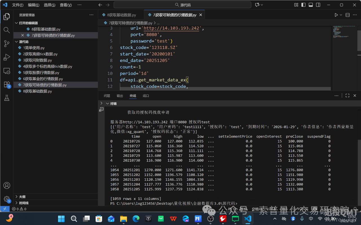The image size is (361, 225).
Task: Click the Accounts icon in activity bar
Action: tap(6, 186)
